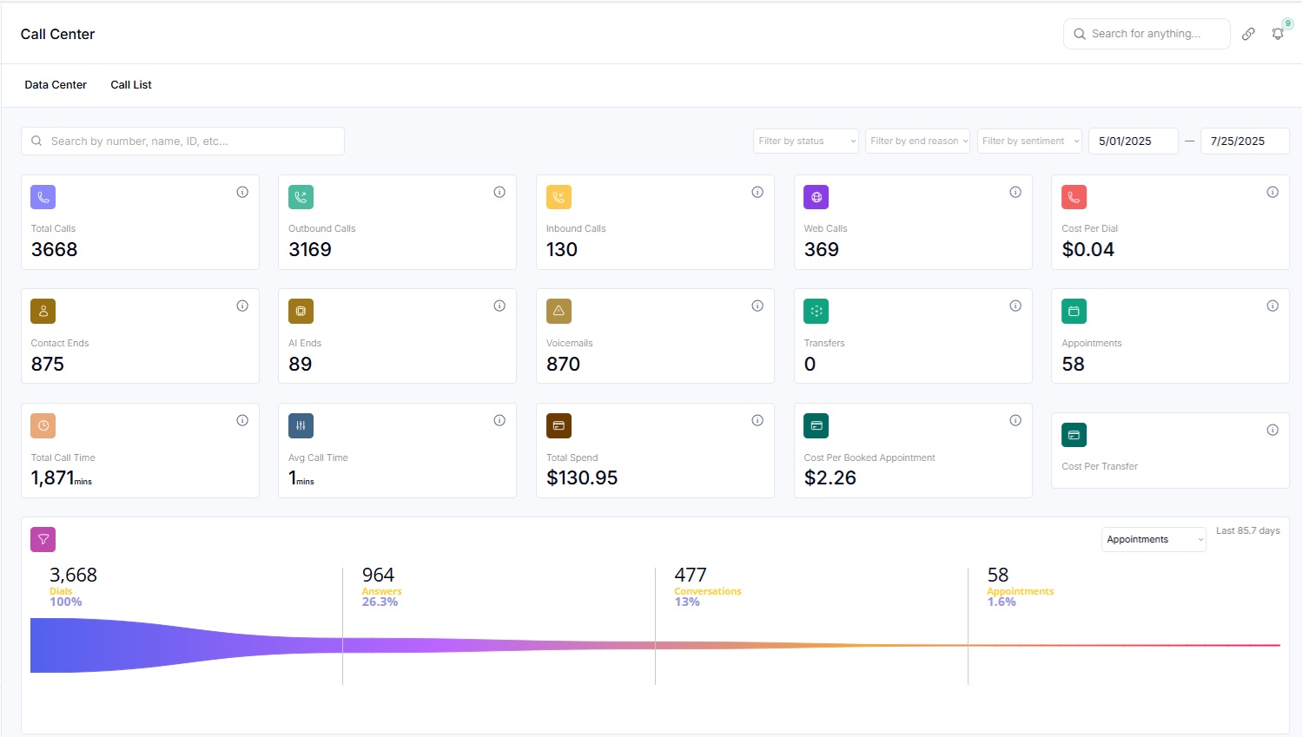
Task: Open notifications bell icon
Action: (x=1278, y=34)
